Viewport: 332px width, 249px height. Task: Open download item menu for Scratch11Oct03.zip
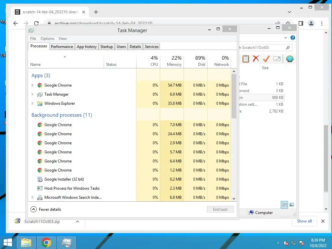coord(77,221)
